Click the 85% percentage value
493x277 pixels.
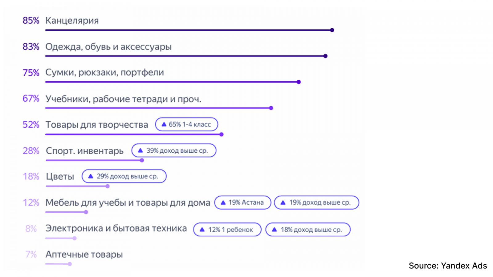(x=31, y=21)
